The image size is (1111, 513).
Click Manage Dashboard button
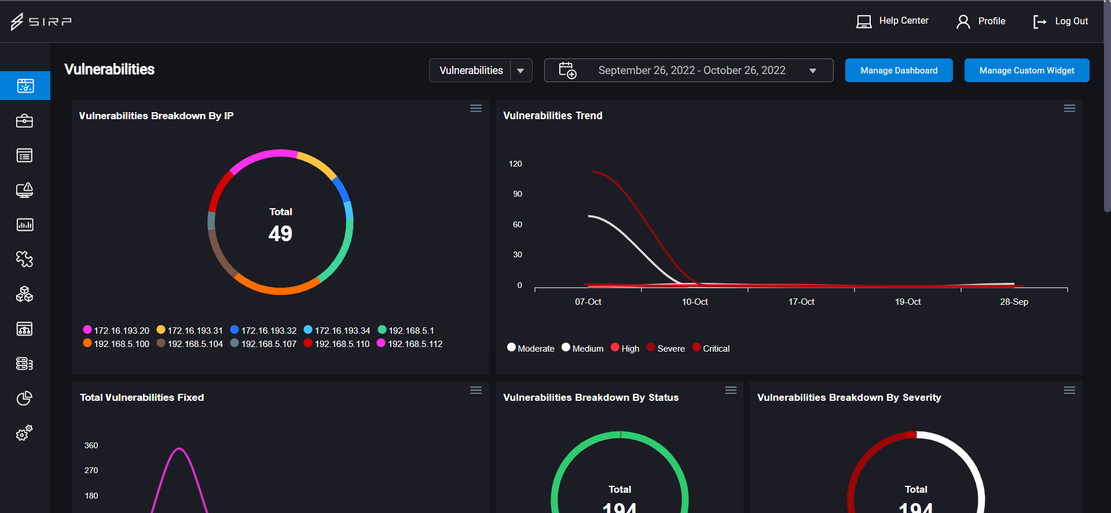[x=899, y=70]
